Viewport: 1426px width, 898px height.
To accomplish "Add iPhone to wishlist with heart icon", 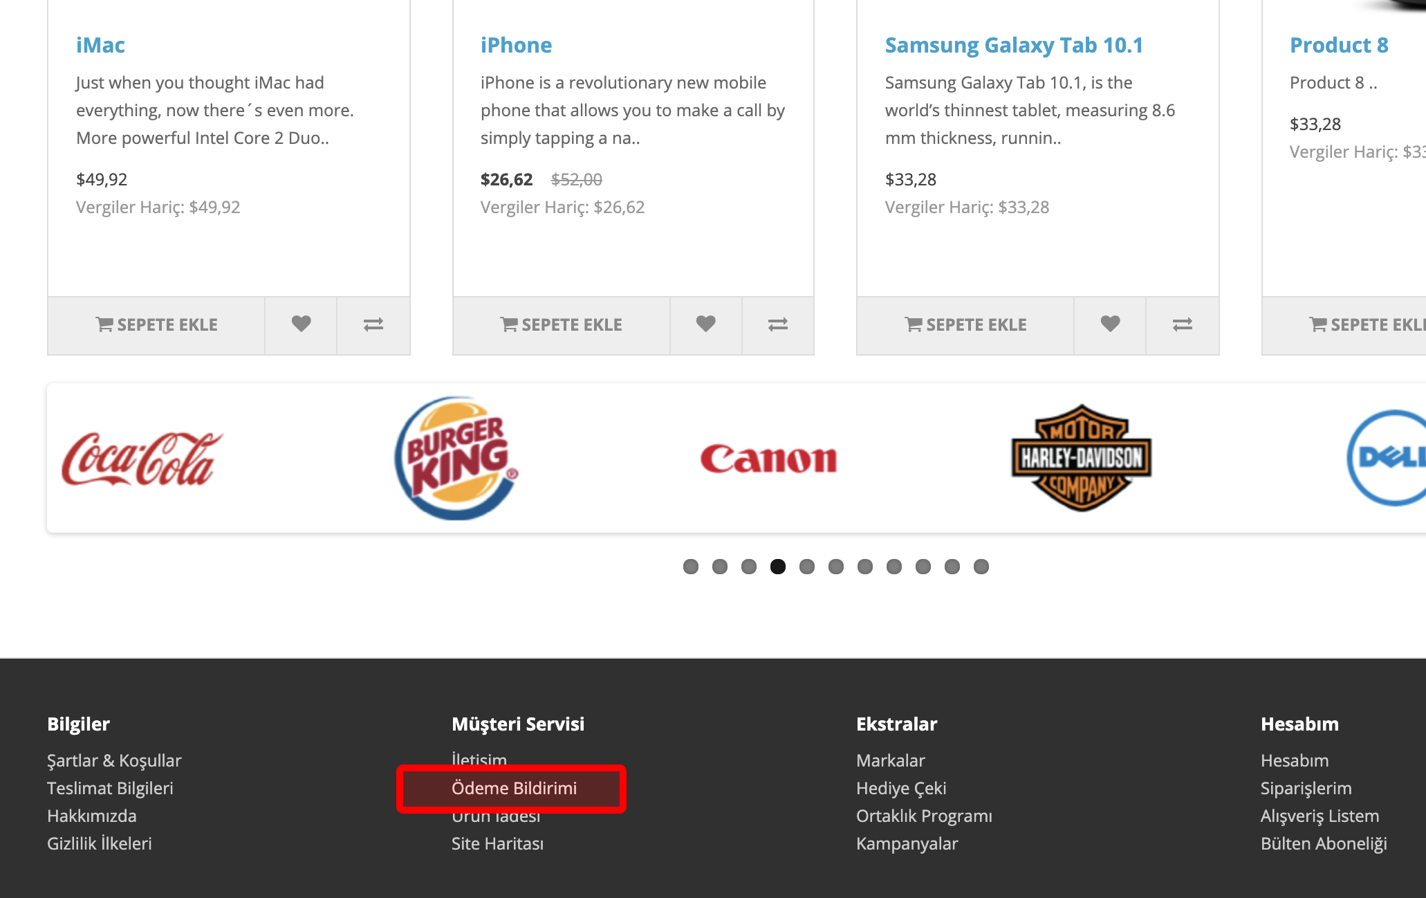I will 705,325.
